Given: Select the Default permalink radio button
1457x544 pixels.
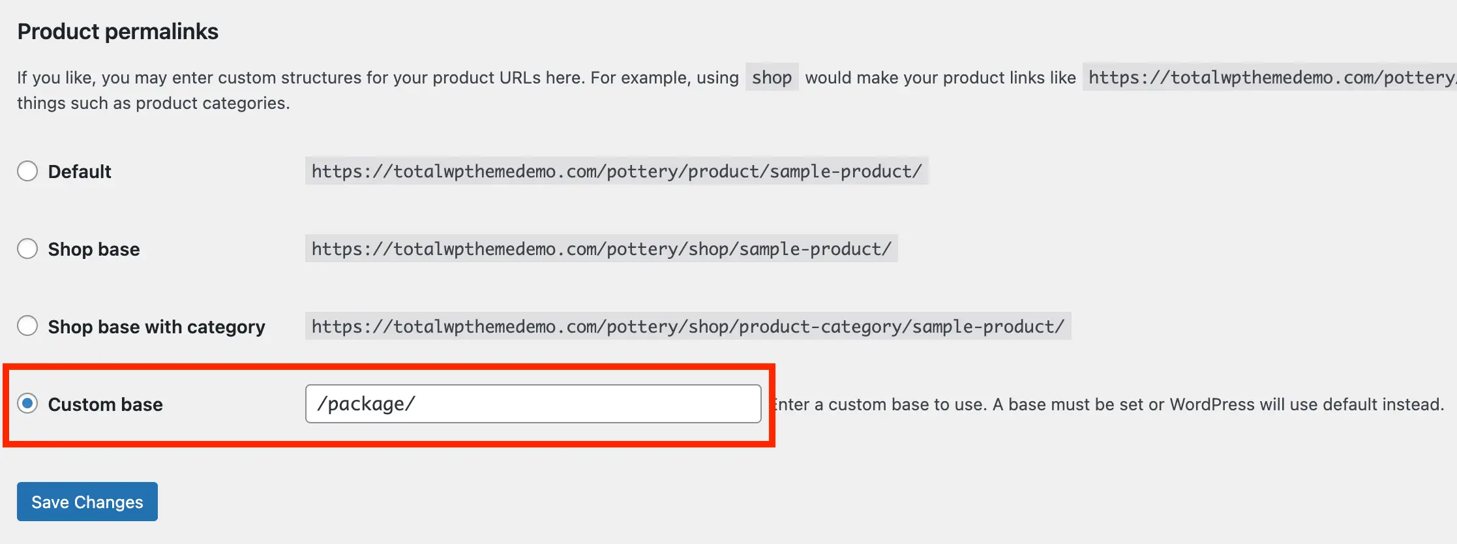Looking at the screenshot, I should [27, 171].
